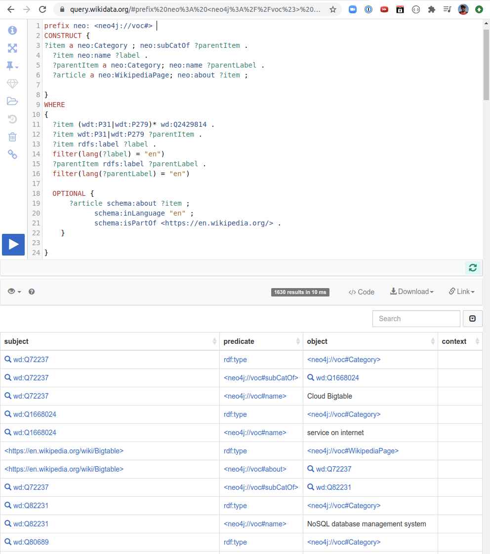
Task: Open the folder icon in sidebar
Action: [12, 102]
